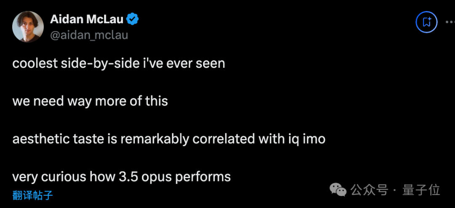Open Aidan McLau's profile avatar
Viewport: 455px width, 208px height.
coord(28,27)
